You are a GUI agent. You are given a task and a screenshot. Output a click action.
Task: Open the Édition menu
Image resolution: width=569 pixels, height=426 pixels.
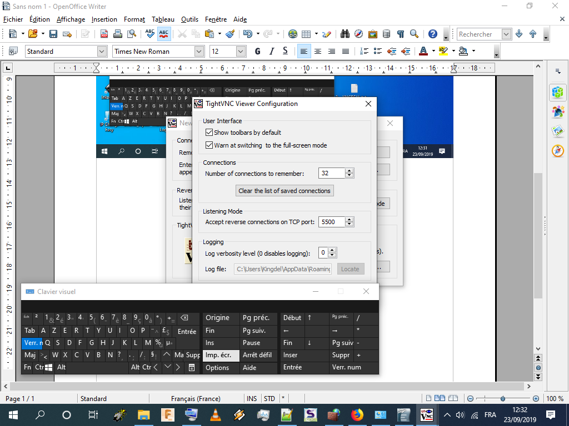[39, 19]
